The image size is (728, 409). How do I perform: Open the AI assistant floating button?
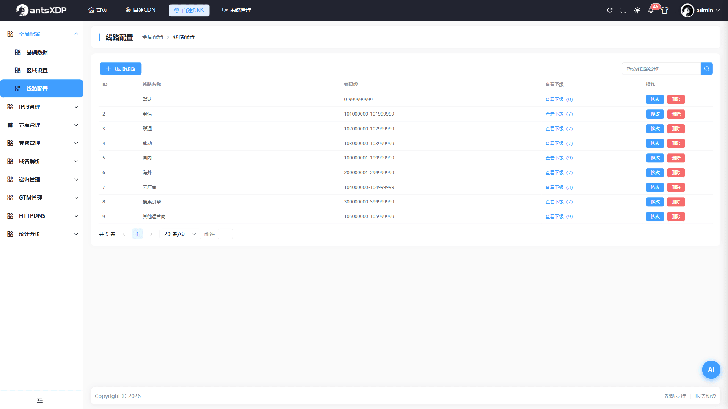coord(711,370)
